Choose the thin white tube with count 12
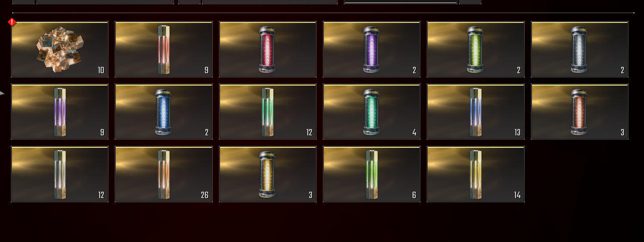The width and height of the screenshot is (644, 242). click(x=60, y=174)
